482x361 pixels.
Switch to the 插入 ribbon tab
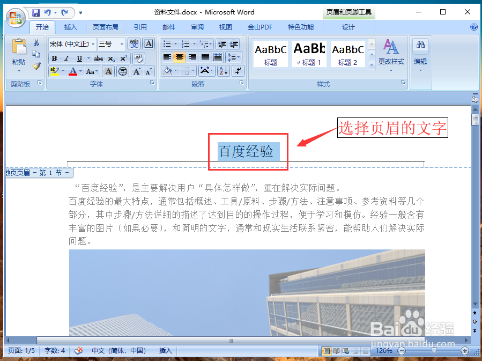point(71,27)
